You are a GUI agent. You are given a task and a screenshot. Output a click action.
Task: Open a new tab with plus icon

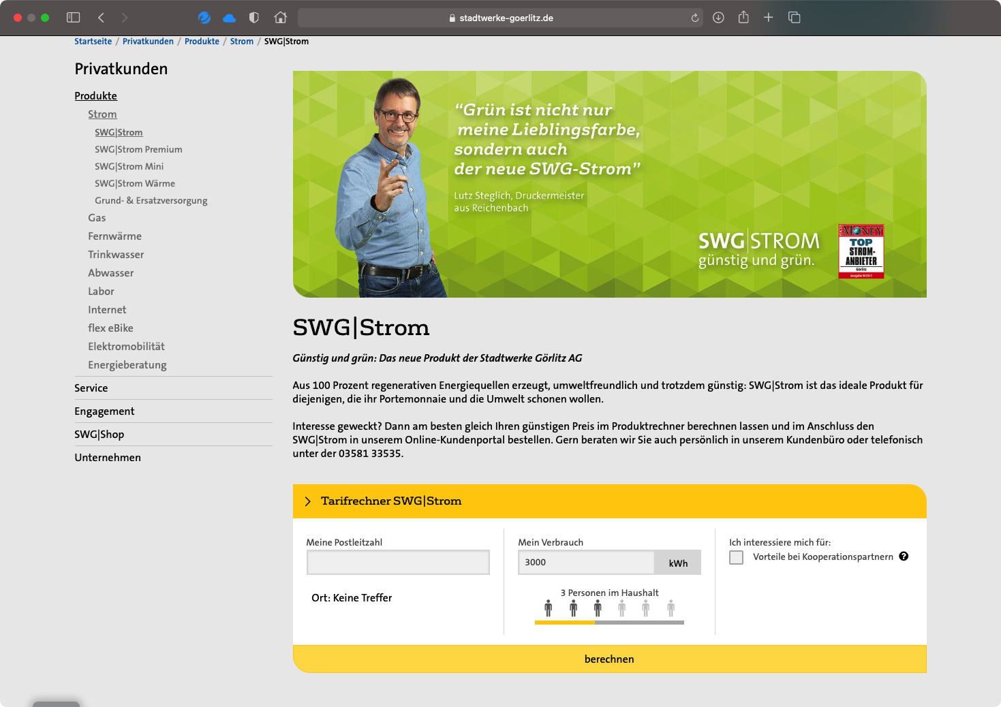(x=769, y=18)
